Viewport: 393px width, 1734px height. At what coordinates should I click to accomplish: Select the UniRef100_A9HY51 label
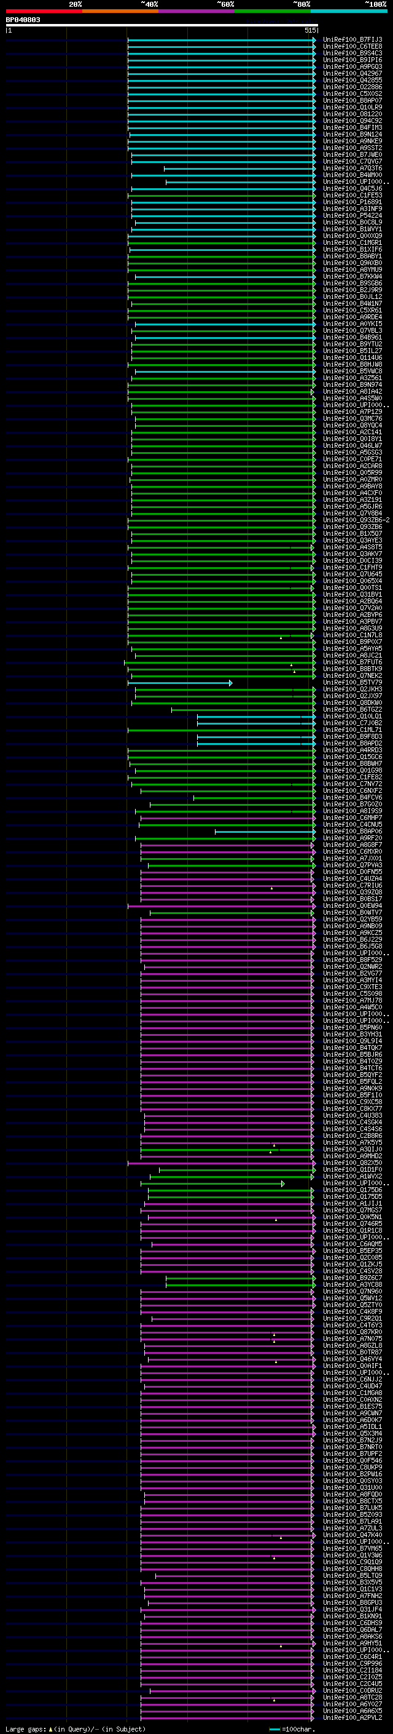pyautogui.click(x=352, y=1643)
